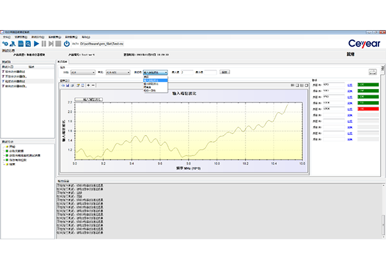Click the step-forward icon next to Pause
This screenshot has width=386, height=270.
pos(51,44)
